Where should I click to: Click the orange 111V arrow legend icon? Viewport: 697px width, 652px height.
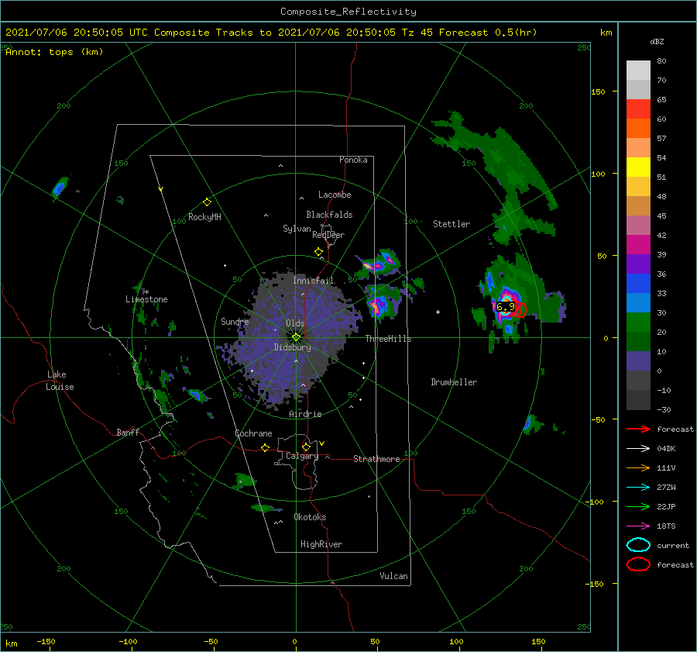pos(638,467)
